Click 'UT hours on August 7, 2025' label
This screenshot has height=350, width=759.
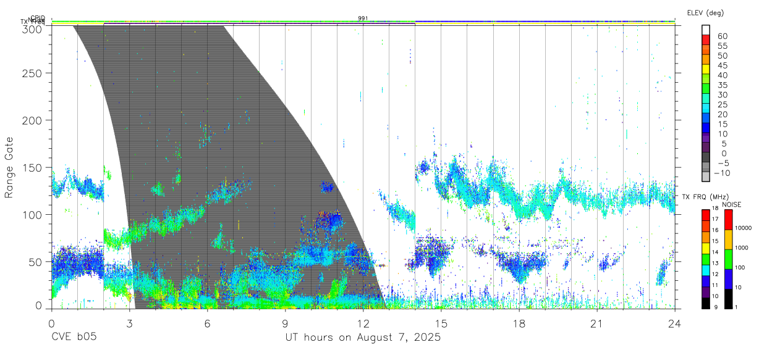(x=363, y=338)
